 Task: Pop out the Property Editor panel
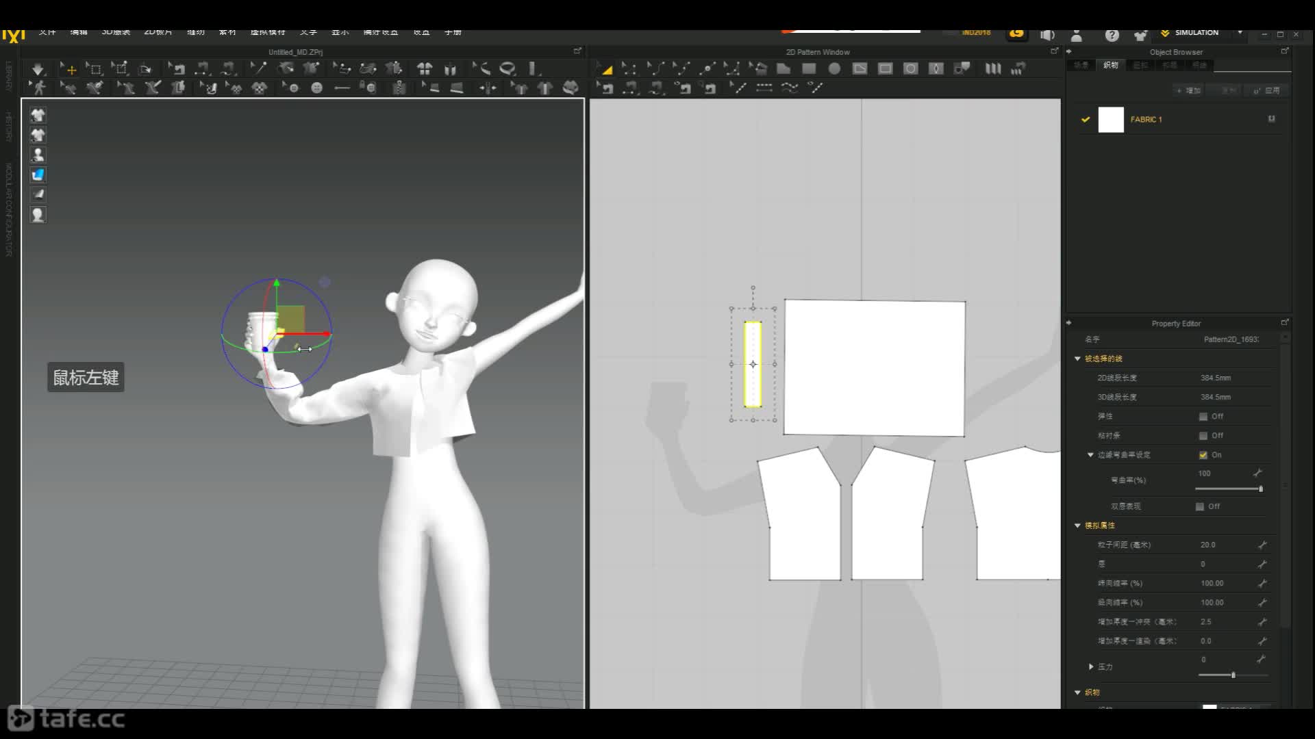tap(1285, 322)
